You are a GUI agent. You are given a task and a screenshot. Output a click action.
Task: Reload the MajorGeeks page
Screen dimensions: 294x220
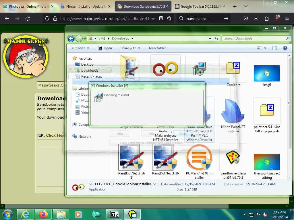pyautogui.click(x=28, y=19)
